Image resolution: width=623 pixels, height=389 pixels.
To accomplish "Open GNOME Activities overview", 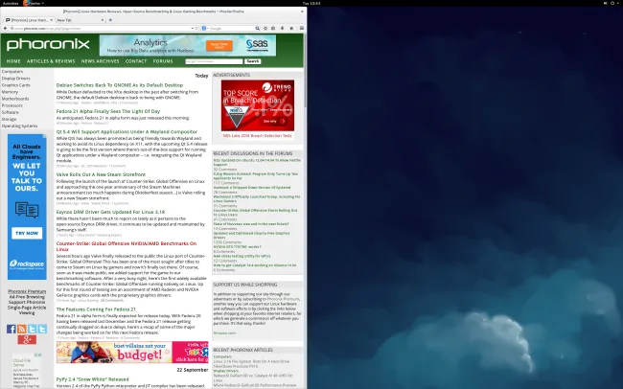I will pyautogui.click(x=13, y=4).
